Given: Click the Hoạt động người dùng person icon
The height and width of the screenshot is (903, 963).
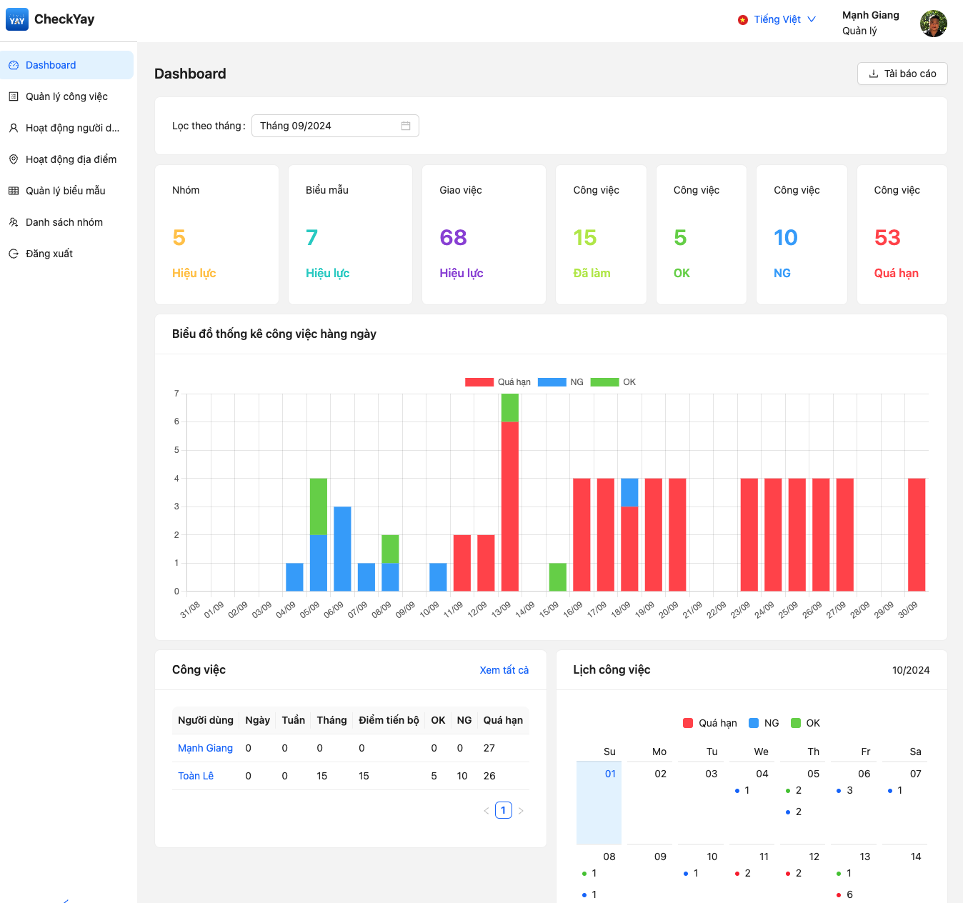Looking at the screenshot, I should coord(14,128).
